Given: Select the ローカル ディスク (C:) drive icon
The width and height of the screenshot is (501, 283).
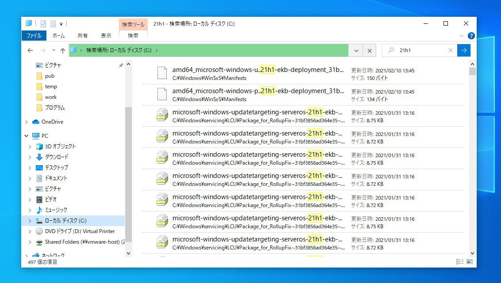Looking at the screenshot, I should coord(39,221).
